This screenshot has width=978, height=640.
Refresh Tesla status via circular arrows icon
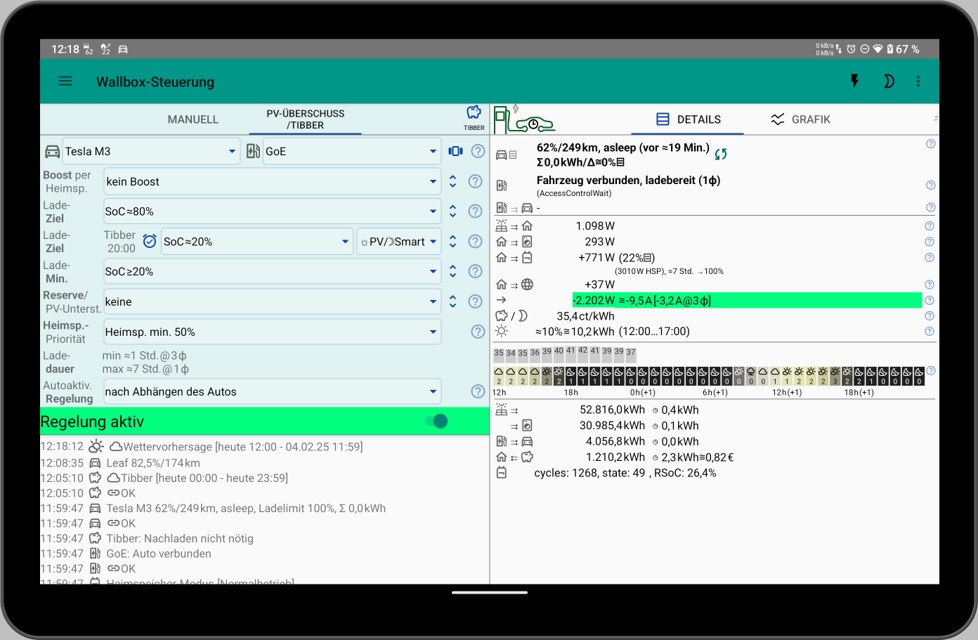point(720,154)
